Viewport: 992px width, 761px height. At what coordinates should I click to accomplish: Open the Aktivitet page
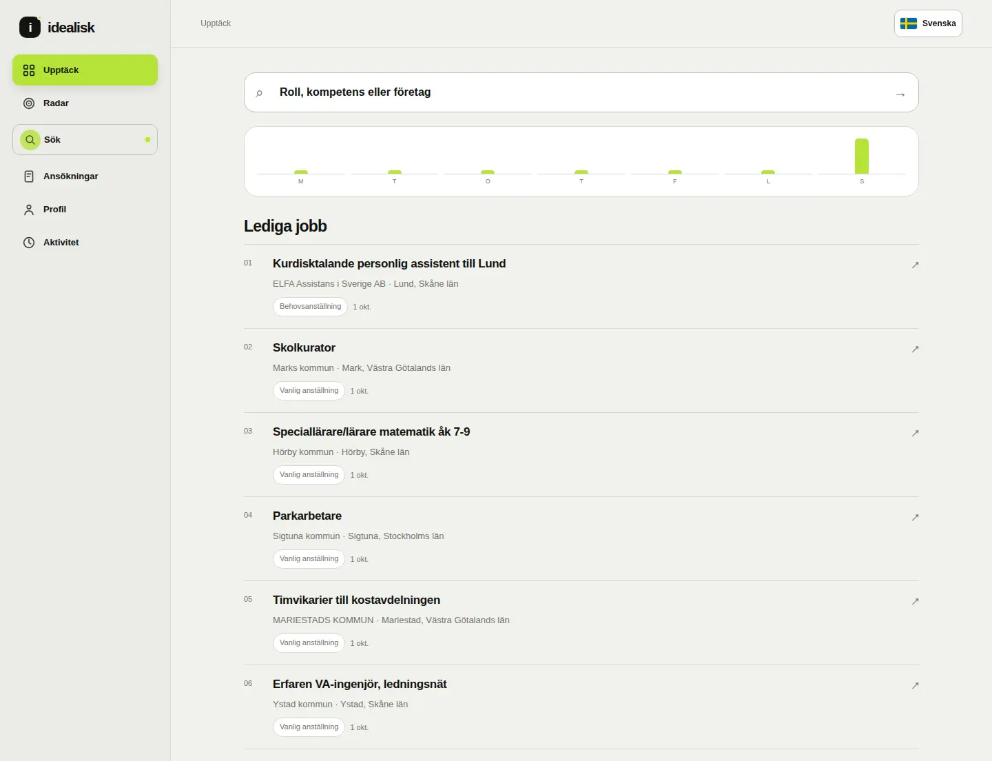coord(85,243)
